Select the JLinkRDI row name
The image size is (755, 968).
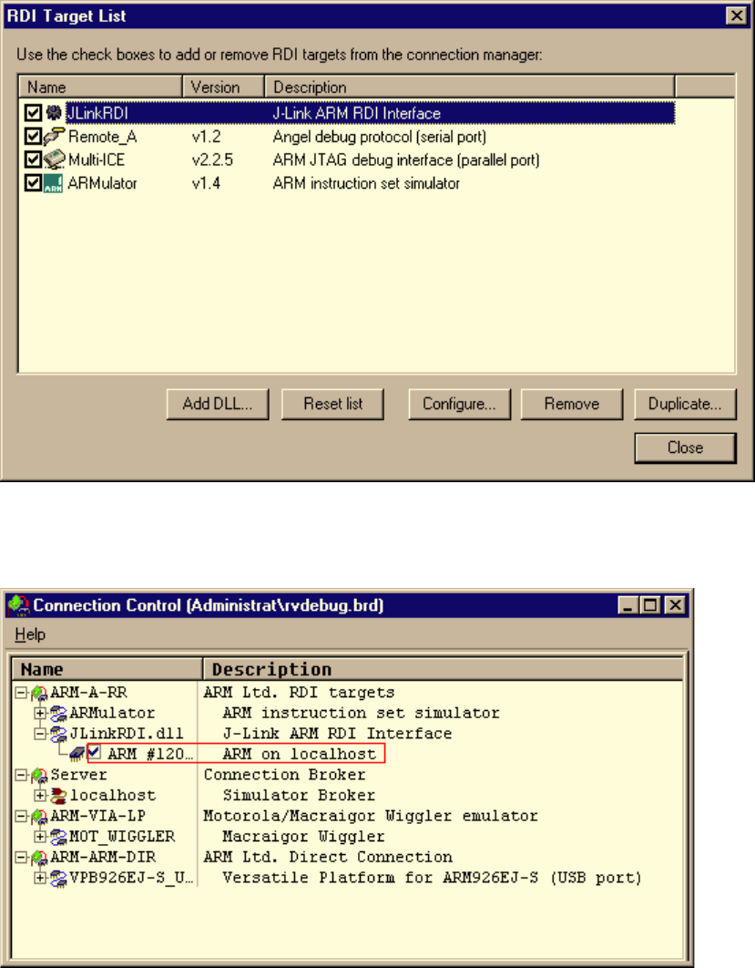[97, 113]
